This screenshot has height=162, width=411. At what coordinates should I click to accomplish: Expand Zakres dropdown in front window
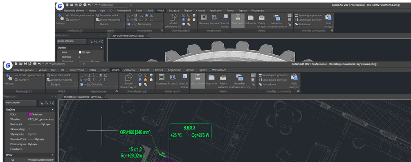[x=28, y=80]
